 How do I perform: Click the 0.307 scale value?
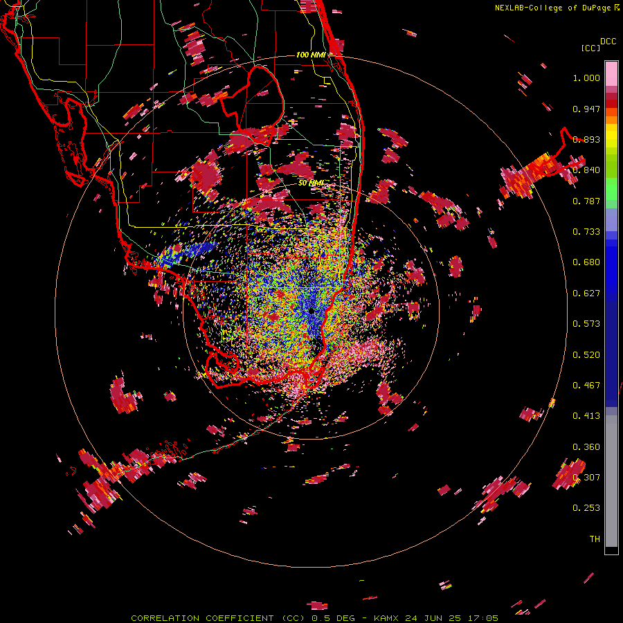(x=586, y=478)
